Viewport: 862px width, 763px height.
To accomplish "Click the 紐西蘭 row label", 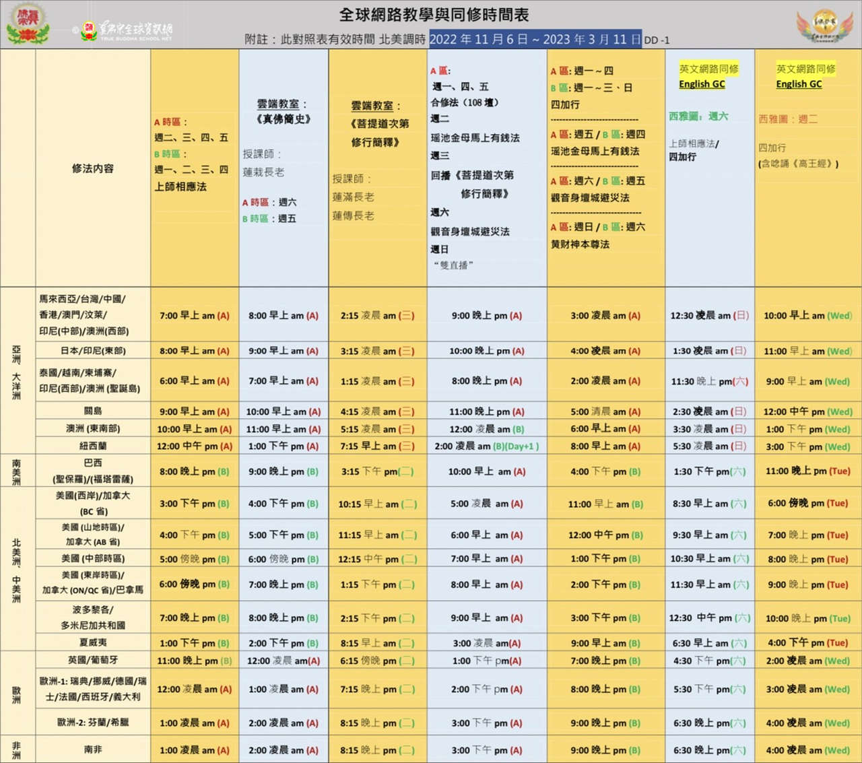I will (x=93, y=446).
